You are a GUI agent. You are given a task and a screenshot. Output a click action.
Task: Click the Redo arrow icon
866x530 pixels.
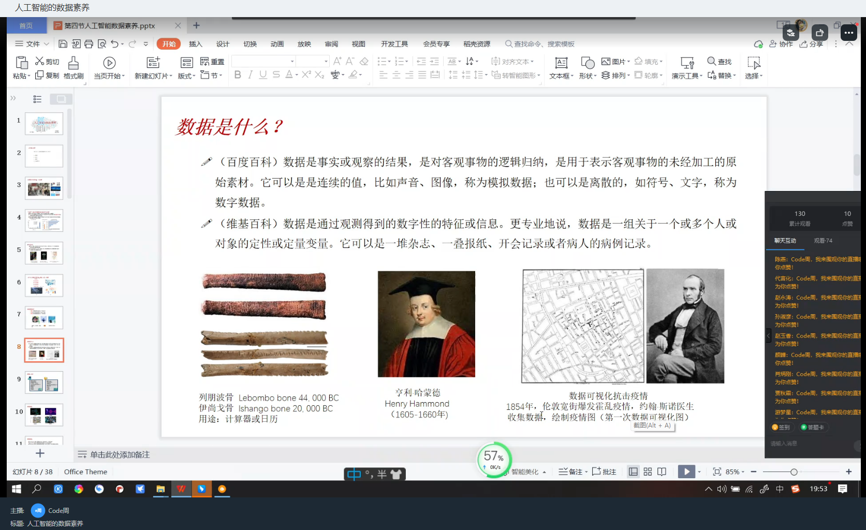[133, 44]
